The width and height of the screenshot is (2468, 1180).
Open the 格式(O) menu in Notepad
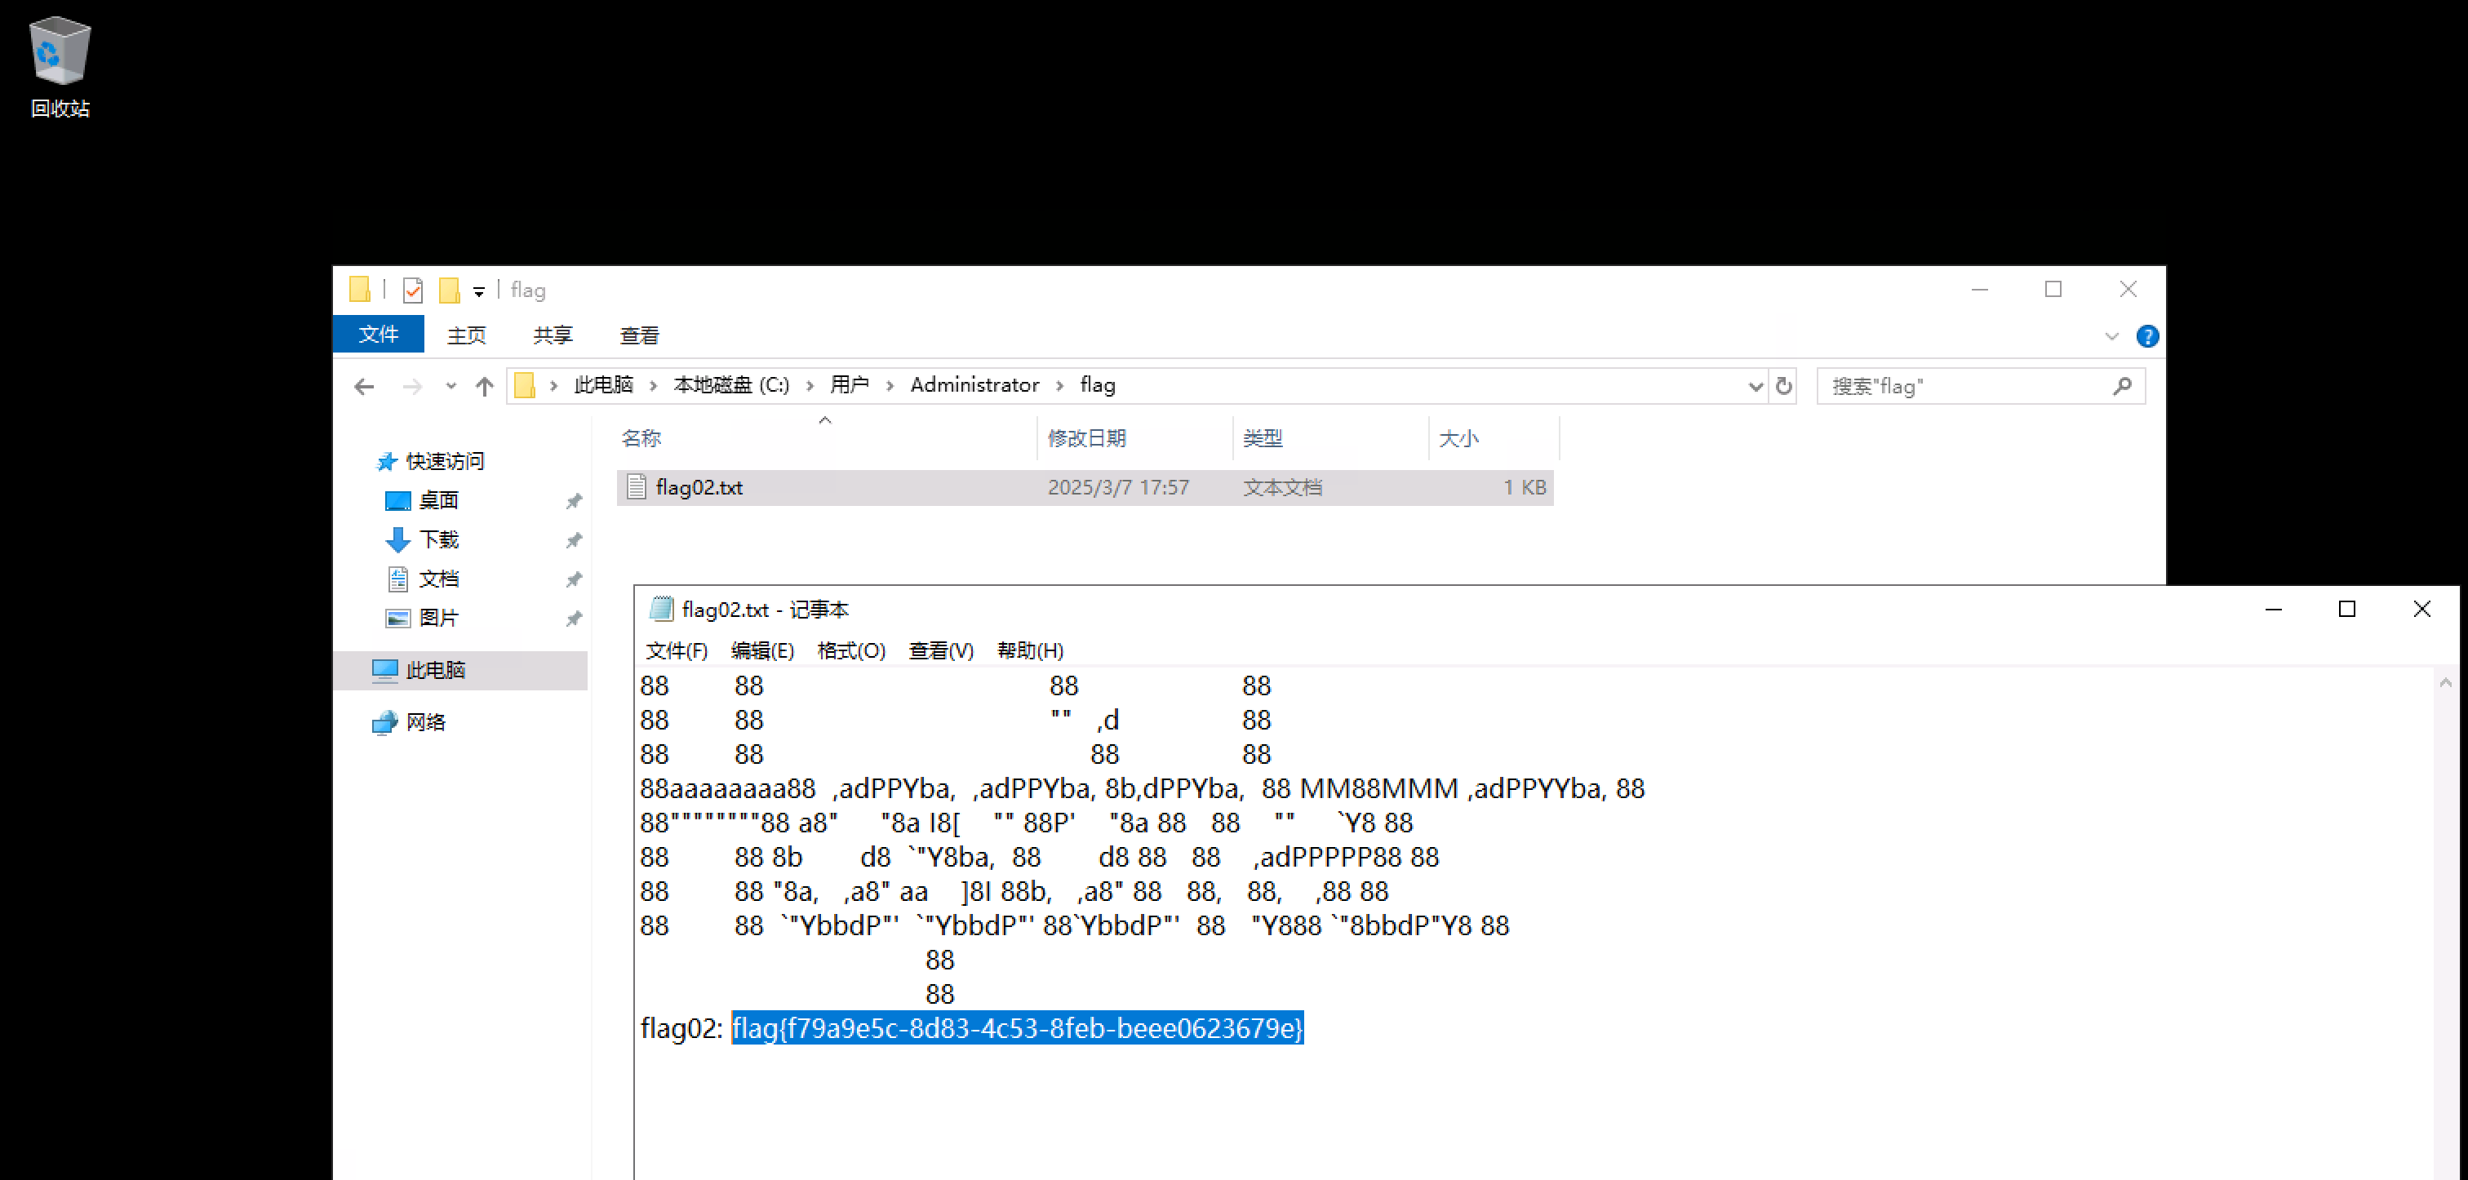tap(850, 650)
